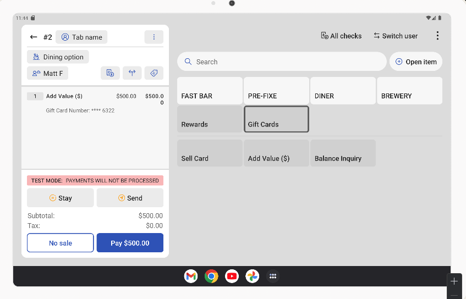Go back using the arrow next to #2
The height and width of the screenshot is (299, 466).
33,37
